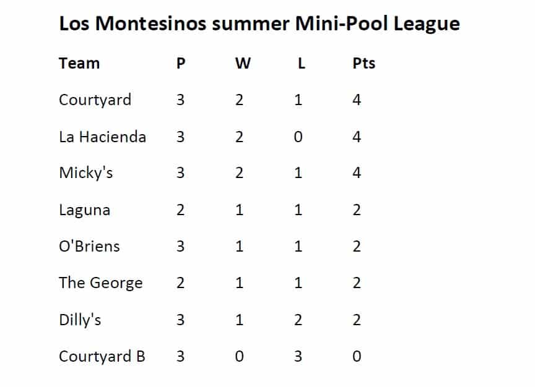Click the Dilly's team name
Viewport: 535px width, 387px height.
(80, 320)
